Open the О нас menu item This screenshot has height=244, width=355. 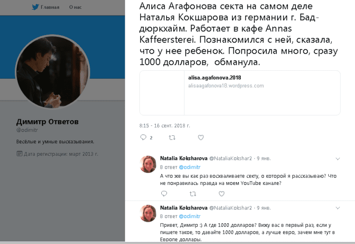[x=75, y=7]
